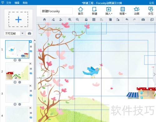Open the 背景 background dropdown
The image size is (156, 122).
tap(123, 11)
